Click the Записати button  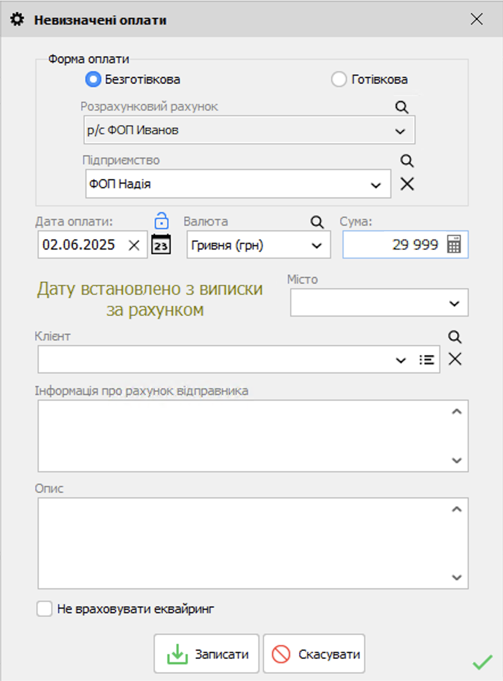(x=207, y=654)
